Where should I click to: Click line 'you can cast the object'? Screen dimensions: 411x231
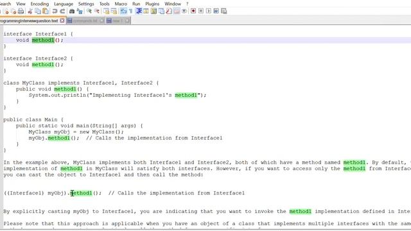[x=103, y=175]
